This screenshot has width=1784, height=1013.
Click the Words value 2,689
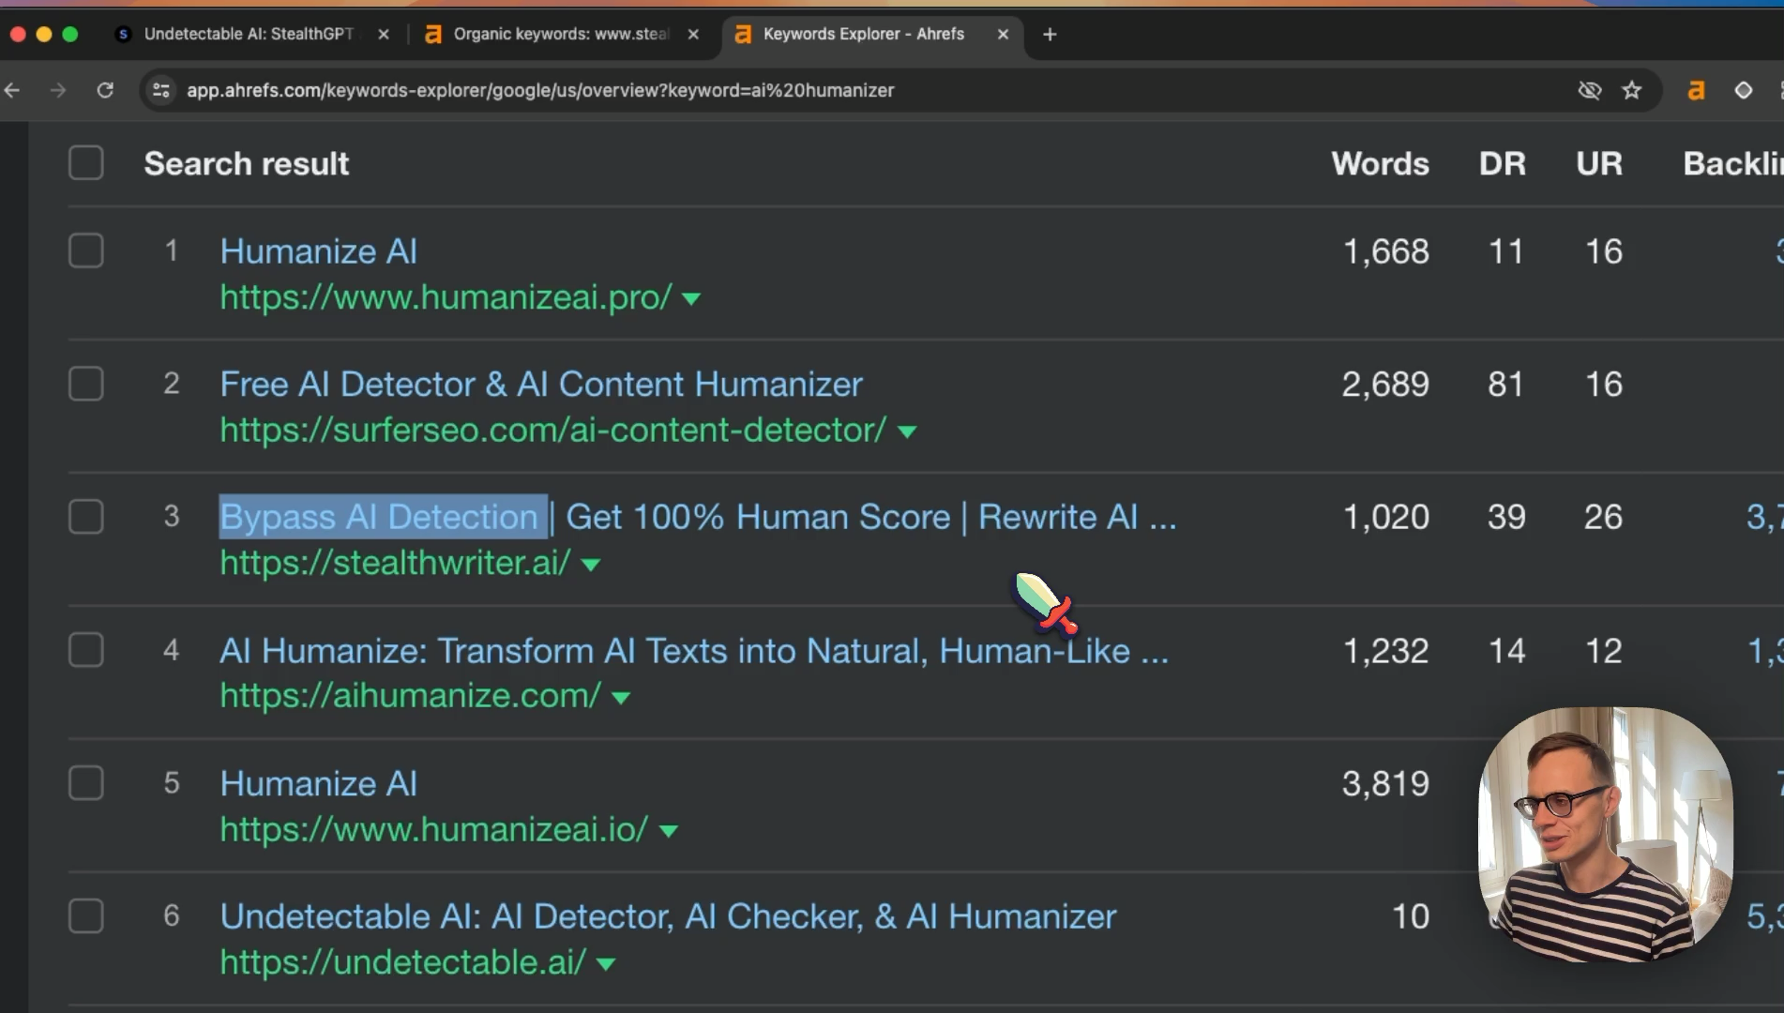(x=1385, y=385)
